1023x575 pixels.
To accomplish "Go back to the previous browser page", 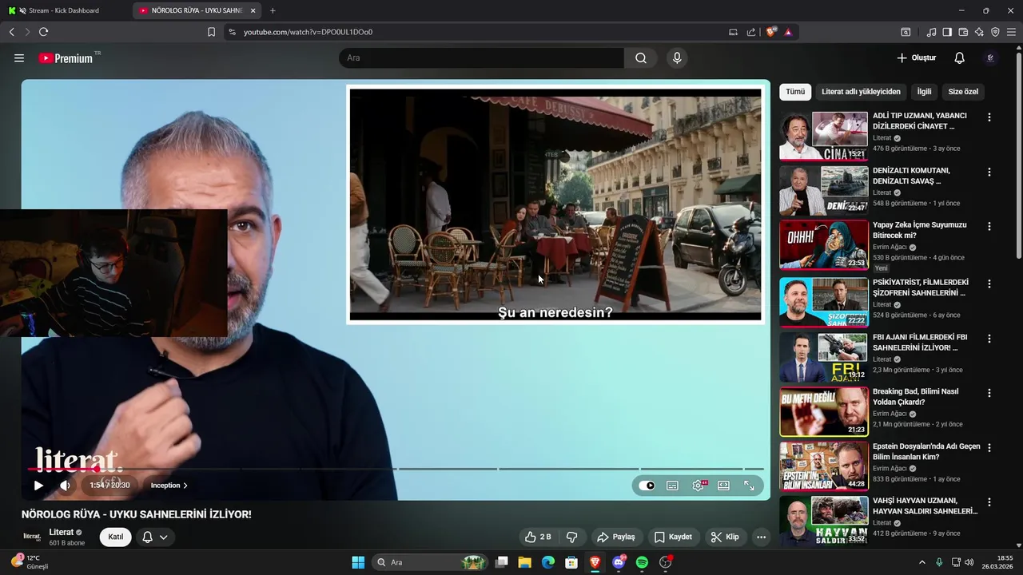I will [x=11, y=32].
